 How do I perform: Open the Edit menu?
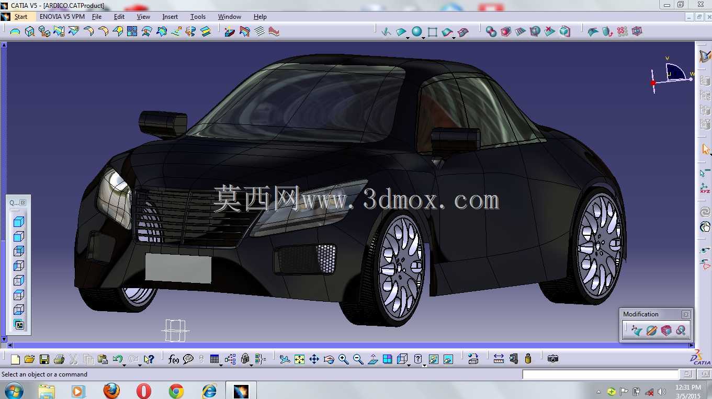click(x=119, y=17)
